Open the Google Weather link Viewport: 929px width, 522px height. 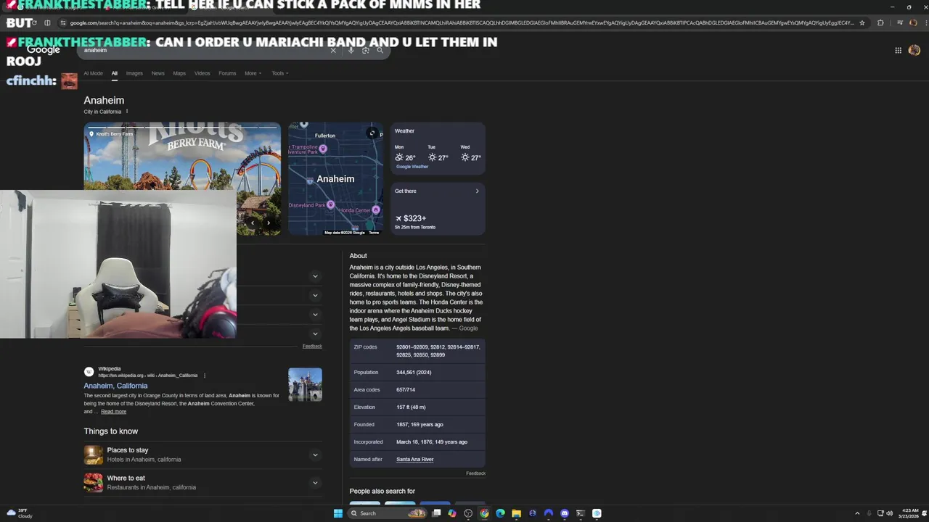[412, 167]
